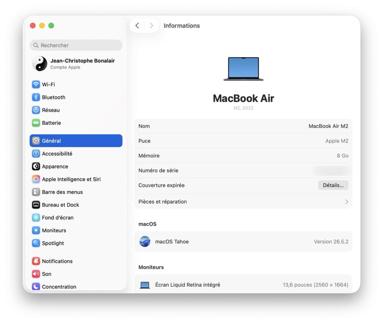The height and width of the screenshot is (323, 383).
Task: Click the Pièces et réparation label
Action: pyautogui.click(x=162, y=202)
